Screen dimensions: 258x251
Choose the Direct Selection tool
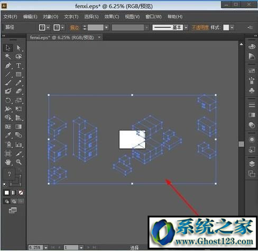coord(19,48)
